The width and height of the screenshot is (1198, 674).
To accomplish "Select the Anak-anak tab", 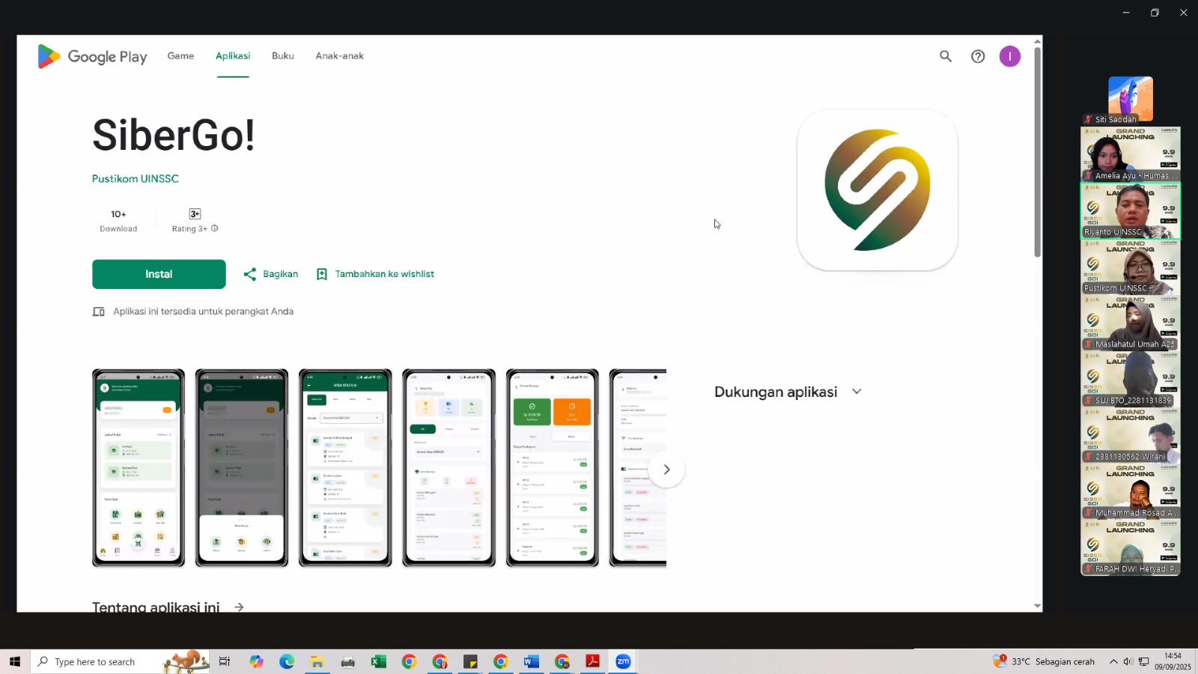I will click(x=339, y=56).
